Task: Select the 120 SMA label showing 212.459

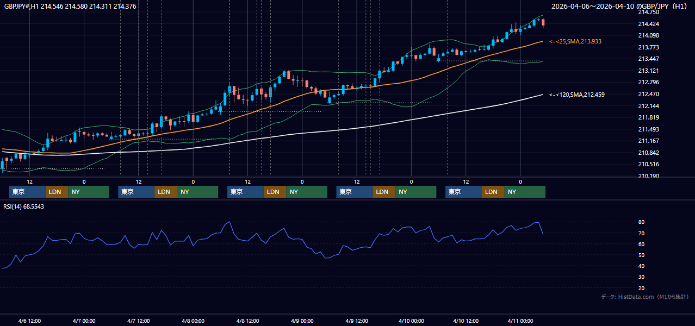Action: [577, 95]
